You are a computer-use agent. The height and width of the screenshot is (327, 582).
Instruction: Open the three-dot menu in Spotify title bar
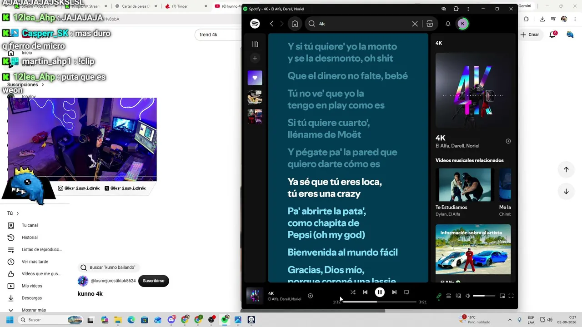(468, 9)
